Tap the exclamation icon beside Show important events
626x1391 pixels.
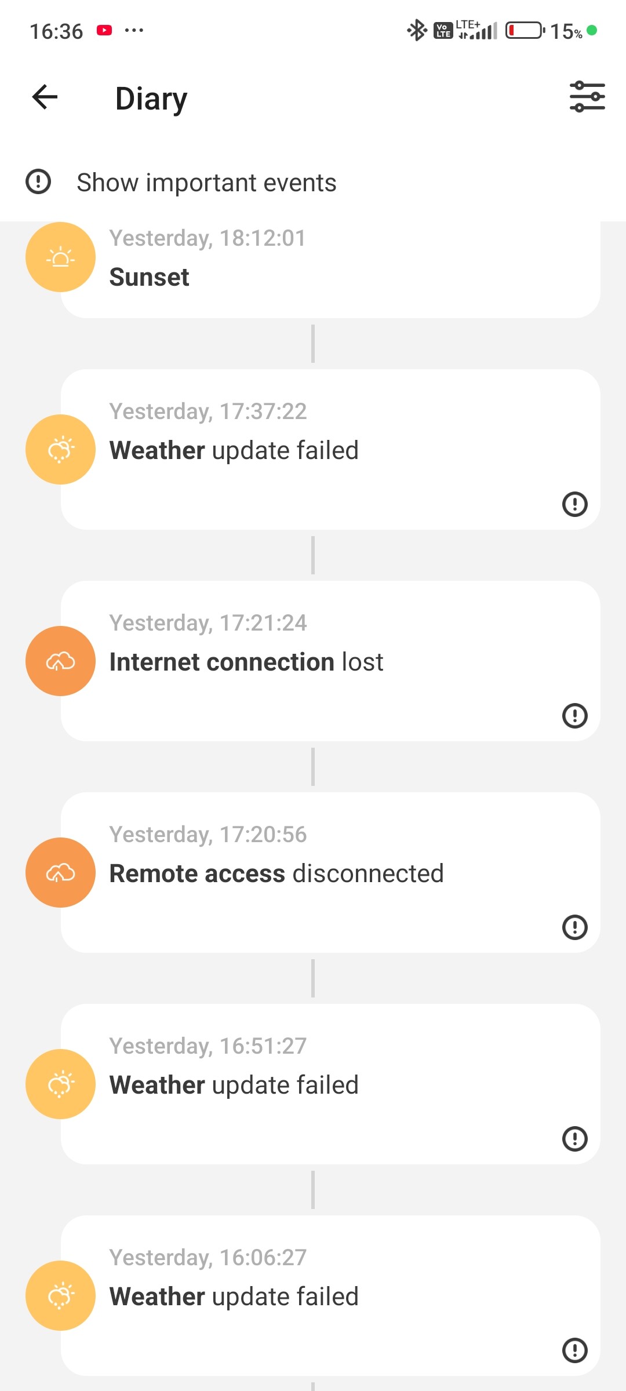[x=38, y=182]
